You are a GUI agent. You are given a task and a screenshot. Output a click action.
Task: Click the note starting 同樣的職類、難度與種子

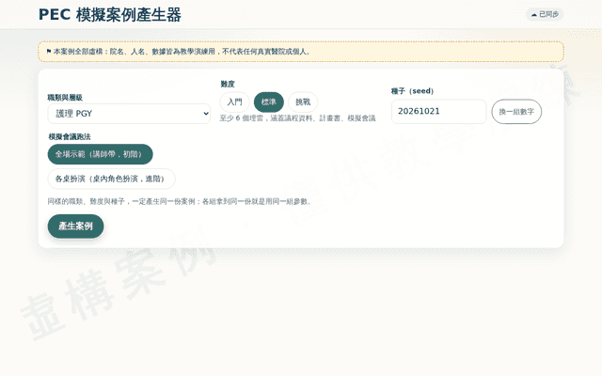180,201
